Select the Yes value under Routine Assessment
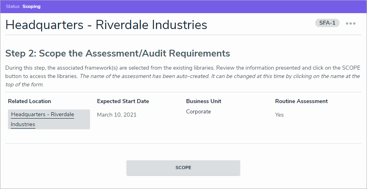367x189 pixels. 279,115
